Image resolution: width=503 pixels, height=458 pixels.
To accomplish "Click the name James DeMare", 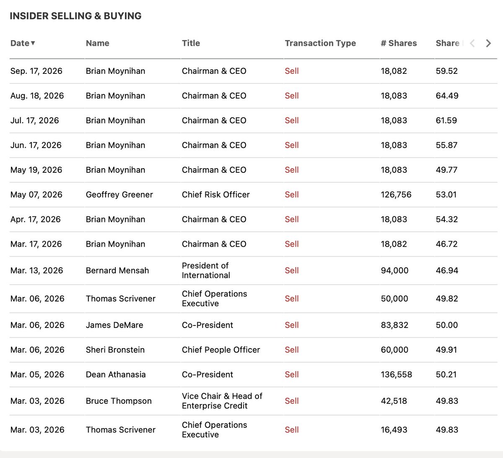I will click(114, 325).
